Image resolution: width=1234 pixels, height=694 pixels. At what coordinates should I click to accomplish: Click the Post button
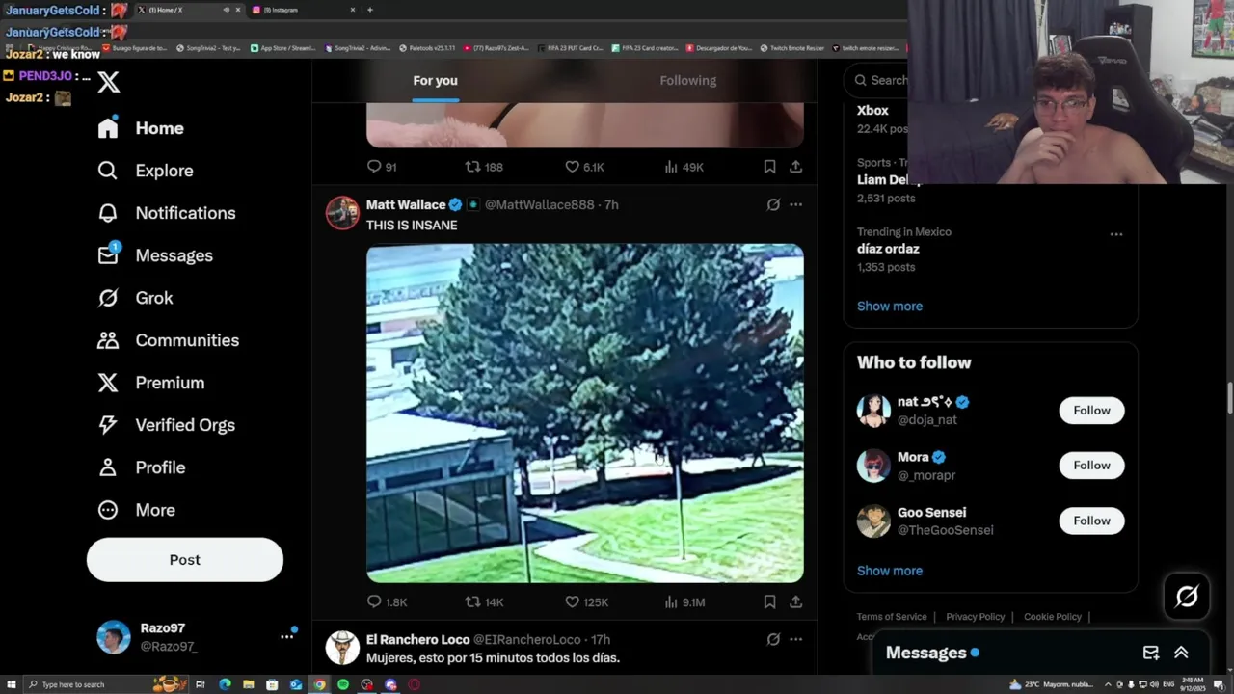[185, 560]
